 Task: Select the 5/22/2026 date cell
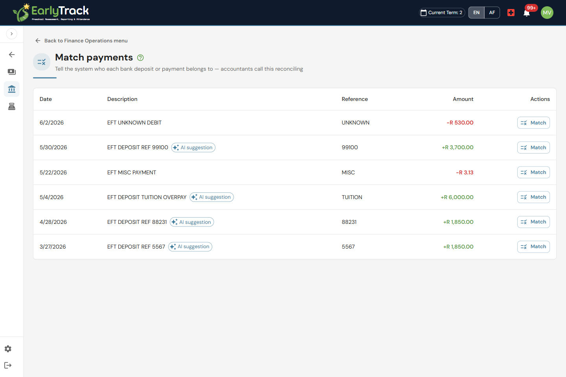53,172
